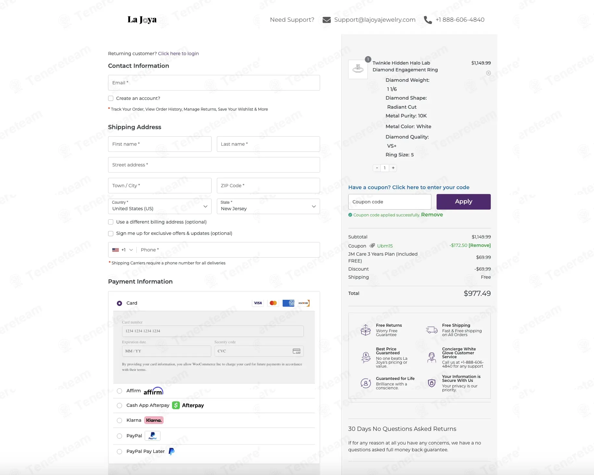The image size is (594, 475).
Task: Tick the Create an account checkbox
Action: [111, 98]
